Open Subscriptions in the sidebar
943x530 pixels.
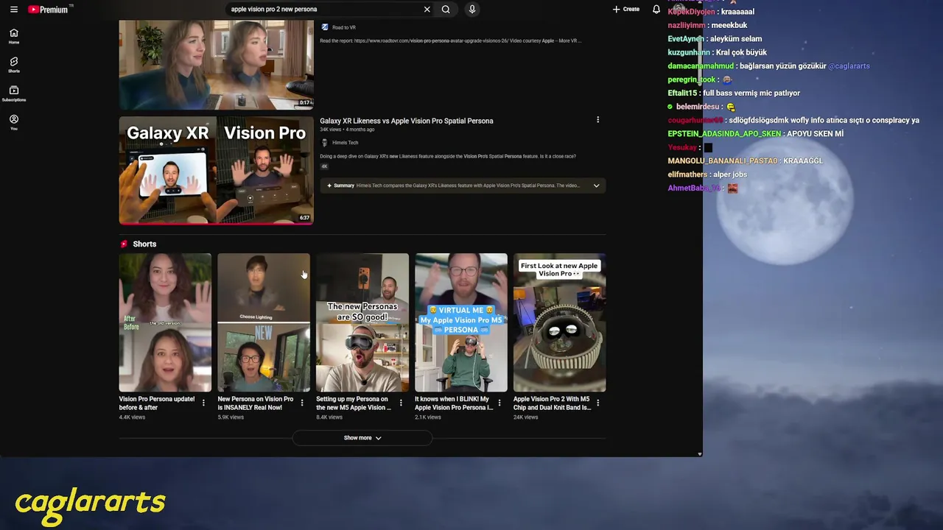point(14,93)
